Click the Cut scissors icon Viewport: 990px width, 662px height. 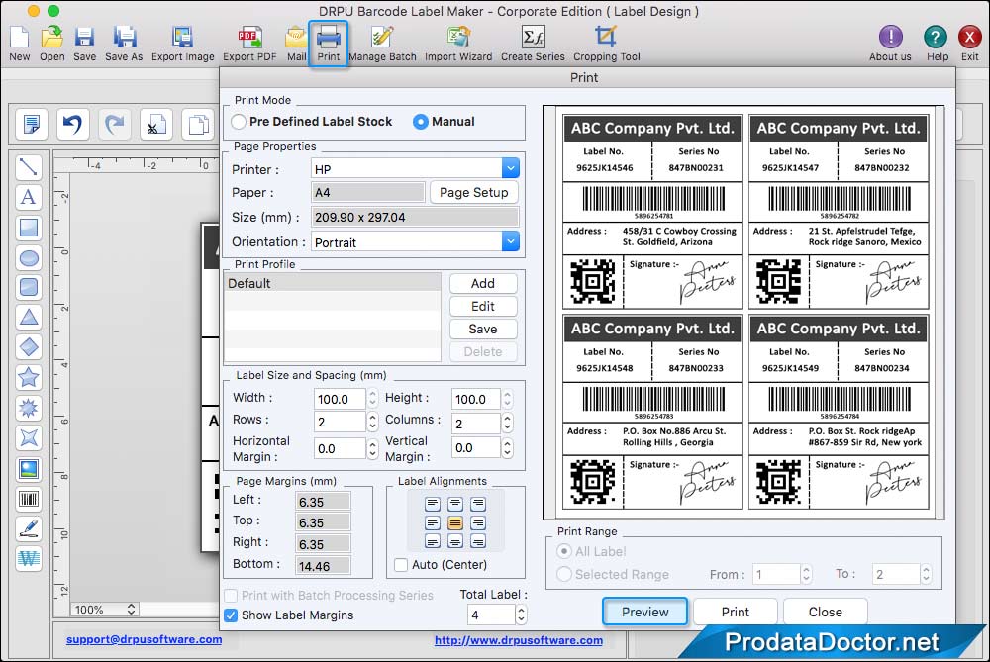[156, 124]
